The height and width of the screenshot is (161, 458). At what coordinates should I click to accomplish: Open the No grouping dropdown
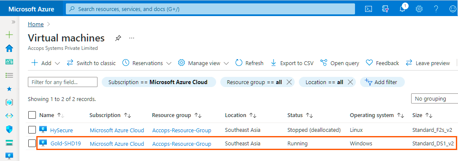click(435, 99)
